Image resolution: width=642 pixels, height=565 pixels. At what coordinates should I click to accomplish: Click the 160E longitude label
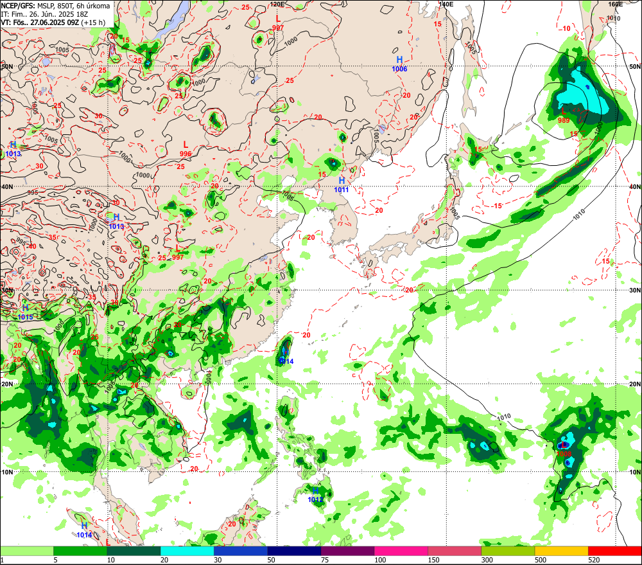[616, 4]
